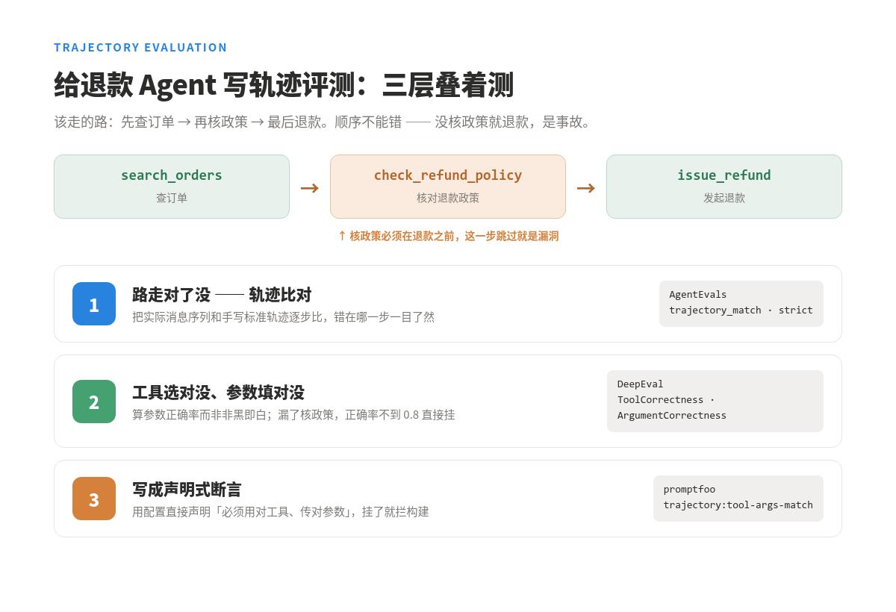Click the 核对退款政策 caption
Screen dimensions: 896x612
point(448,199)
